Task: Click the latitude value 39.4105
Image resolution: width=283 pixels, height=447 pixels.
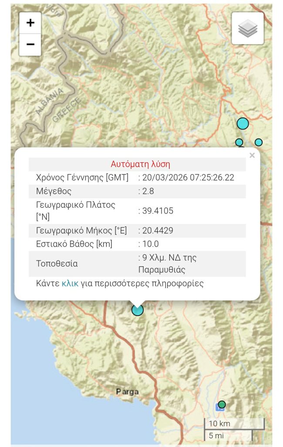Action: (158, 211)
